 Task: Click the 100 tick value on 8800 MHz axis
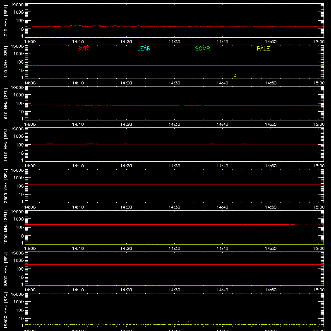coord(20,269)
